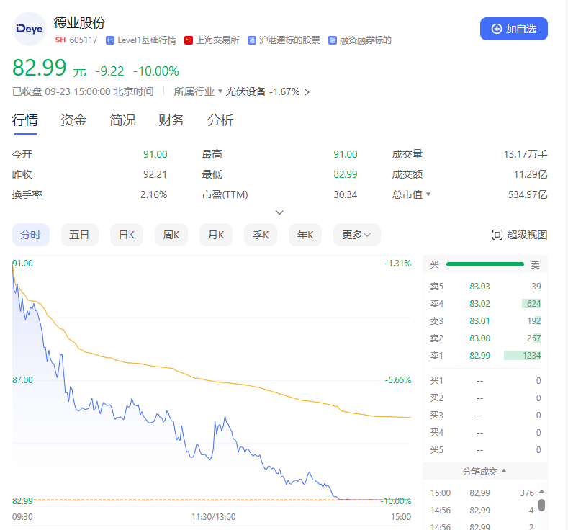Select the 分时 chart period

[31, 235]
